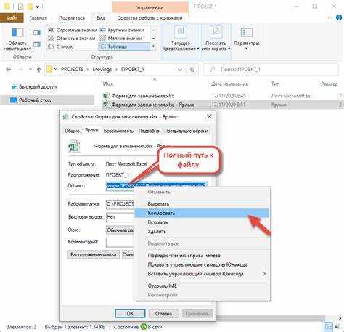Open Options (Параметры) button
Image resolution: width=344 pixels, height=332 pixels.
click(x=247, y=39)
